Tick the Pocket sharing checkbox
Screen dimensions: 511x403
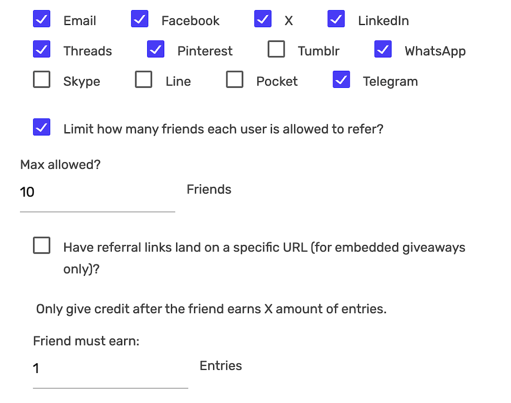pyautogui.click(x=235, y=80)
